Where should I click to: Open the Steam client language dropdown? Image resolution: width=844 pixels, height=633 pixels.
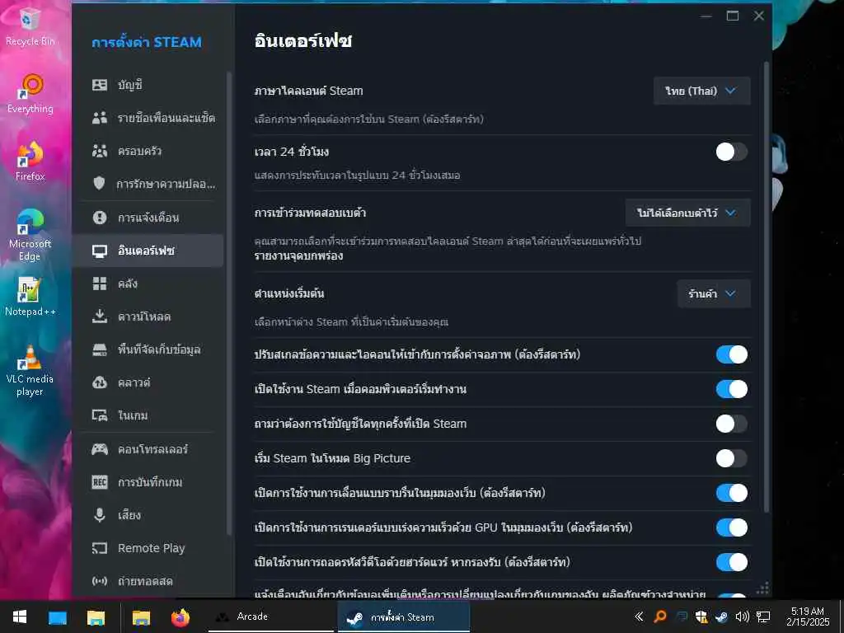click(x=702, y=91)
